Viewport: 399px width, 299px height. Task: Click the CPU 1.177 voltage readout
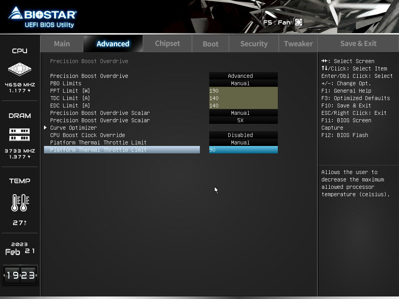(x=20, y=90)
